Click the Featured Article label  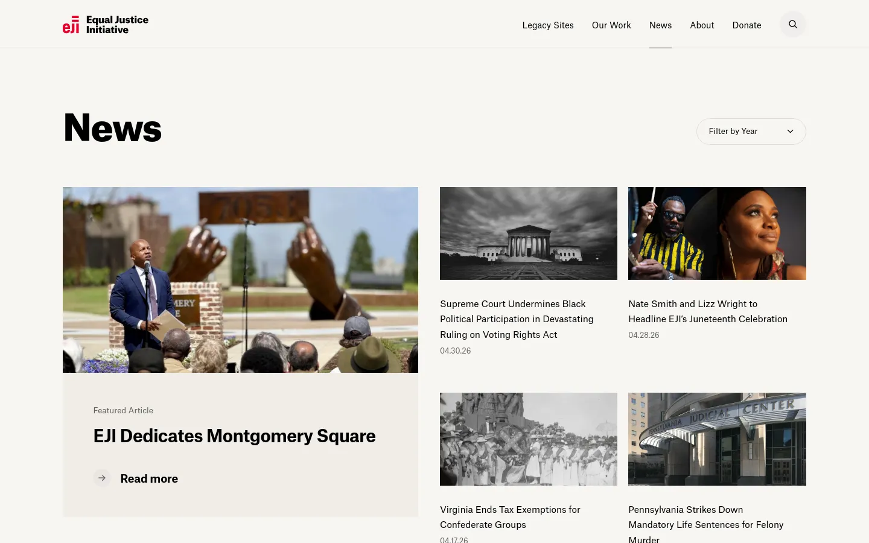pos(123,410)
